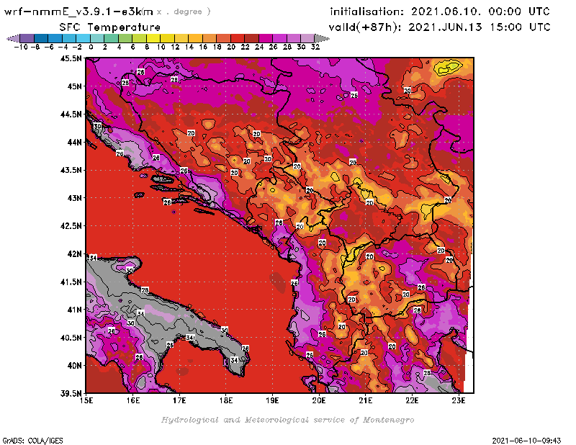Click the '42N' latitude label
The image size is (576, 445).
point(74,254)
